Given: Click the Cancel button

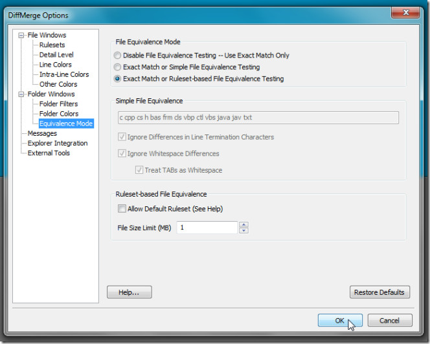Looking at the screenshot, I should [389, 321].
